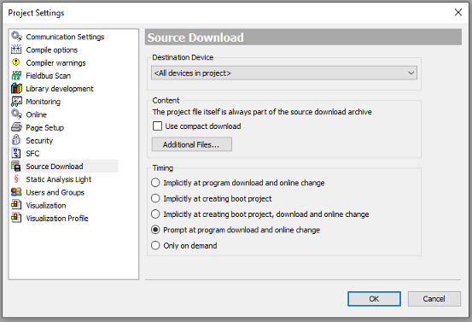Image resolution: width=472 pixels, height=322 pixels.
Task: Select the Security category
Action: [39, 141]
